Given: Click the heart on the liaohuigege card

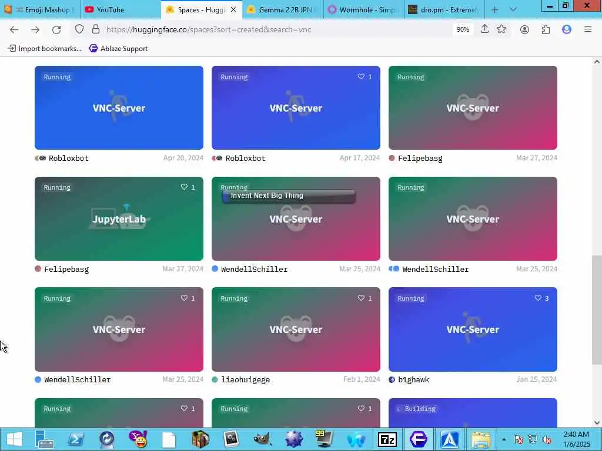Looking at the screenshot, I should pos(361,298).
